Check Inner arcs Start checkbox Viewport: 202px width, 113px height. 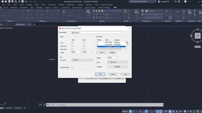point(72,49)
